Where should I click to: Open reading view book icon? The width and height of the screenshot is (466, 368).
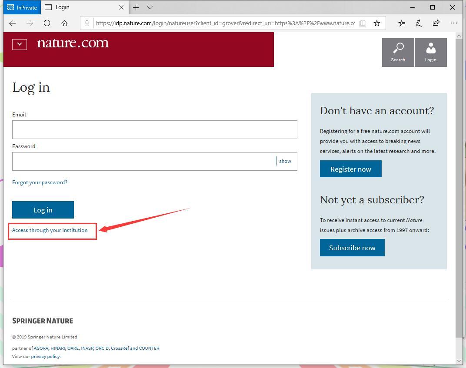coord(363,23)
